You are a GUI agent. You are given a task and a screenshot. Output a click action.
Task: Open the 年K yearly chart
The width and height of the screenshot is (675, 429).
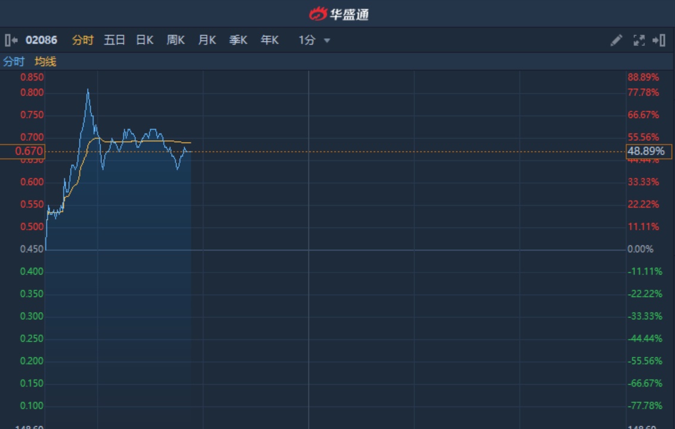tap(270, 41)
